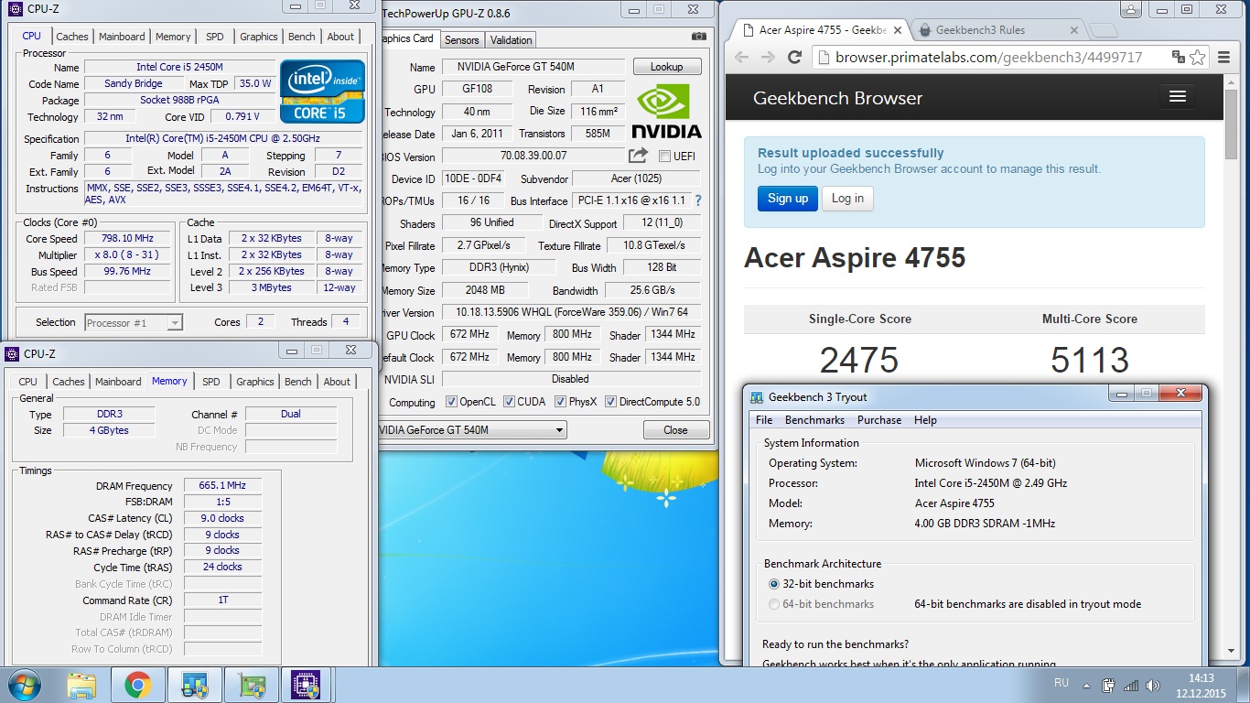Open Windows Explorer from the taskbar

coord(81,685)
